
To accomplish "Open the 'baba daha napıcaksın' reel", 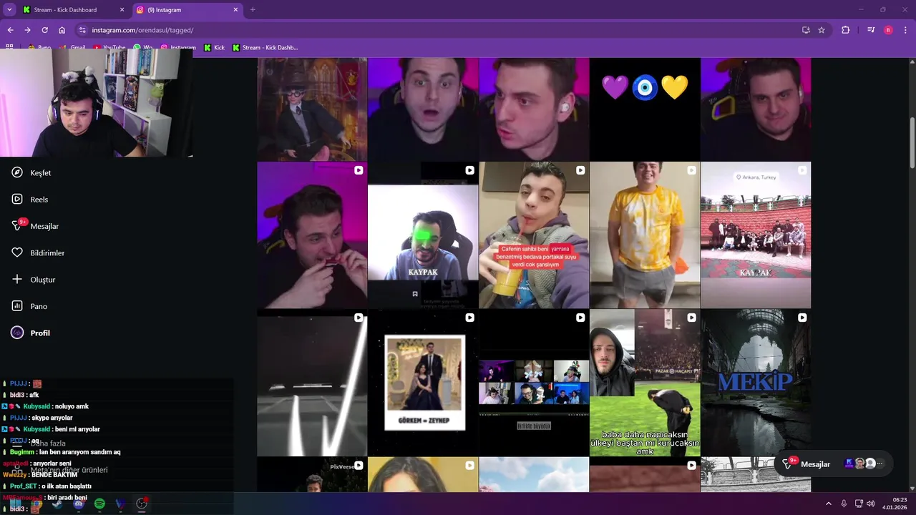I will pyautogui.click(x=645, y=383).
